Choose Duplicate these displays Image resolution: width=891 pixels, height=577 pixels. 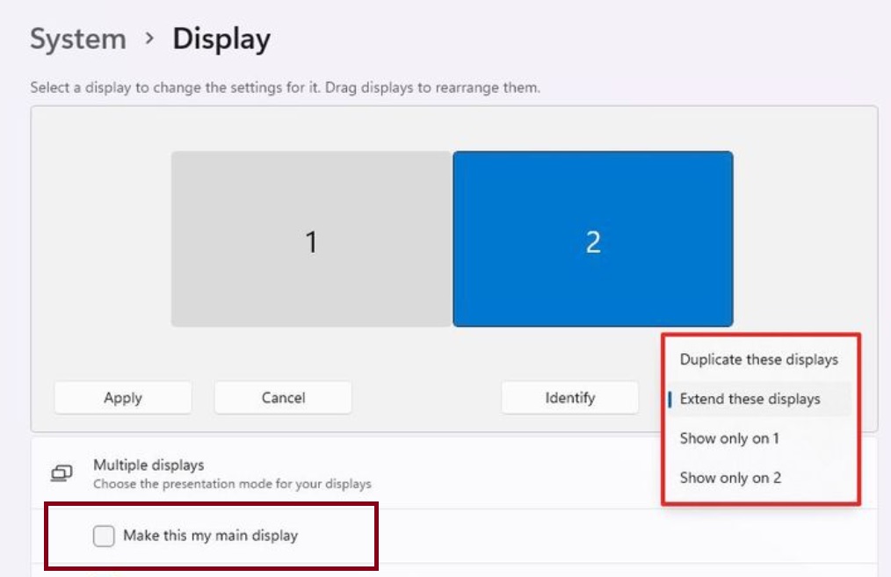click(759, 359)
